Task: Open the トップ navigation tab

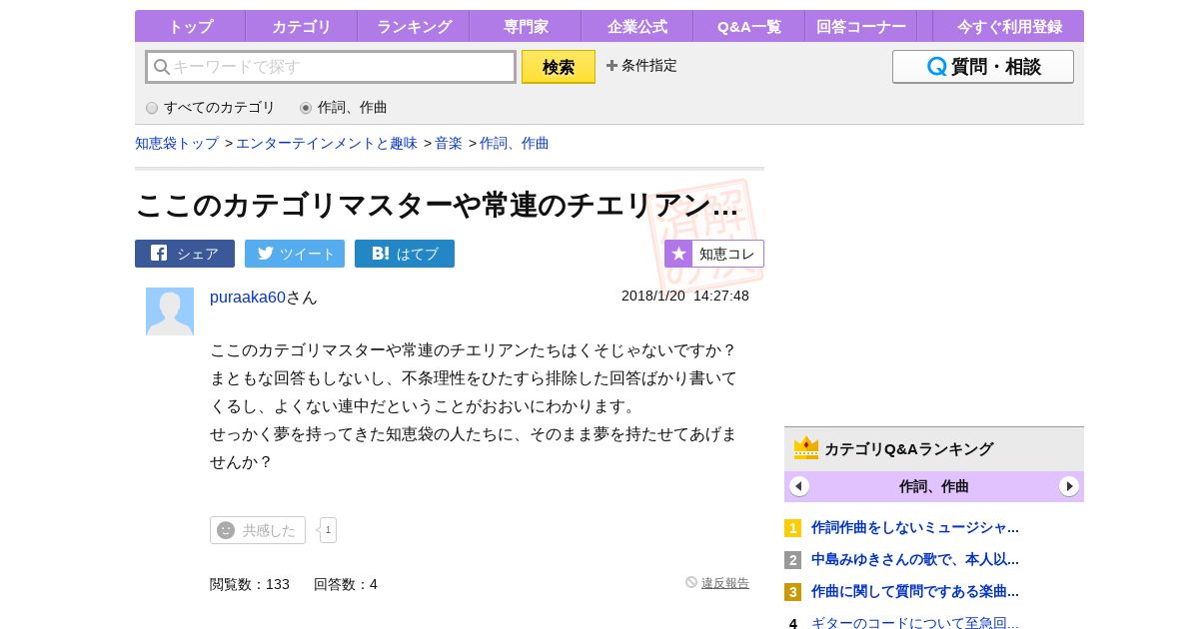Action: [x=190, y=26]
